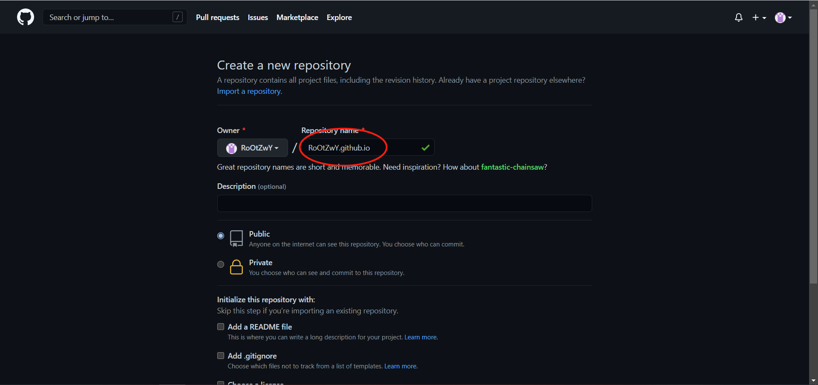The height and width of the screenshot is (385, 818).
Task: Check Add .gitignore
Action: pyautogui.click(x=221, y=356)
